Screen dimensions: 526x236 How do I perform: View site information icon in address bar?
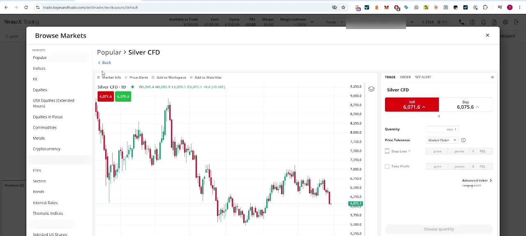(37, 7)
